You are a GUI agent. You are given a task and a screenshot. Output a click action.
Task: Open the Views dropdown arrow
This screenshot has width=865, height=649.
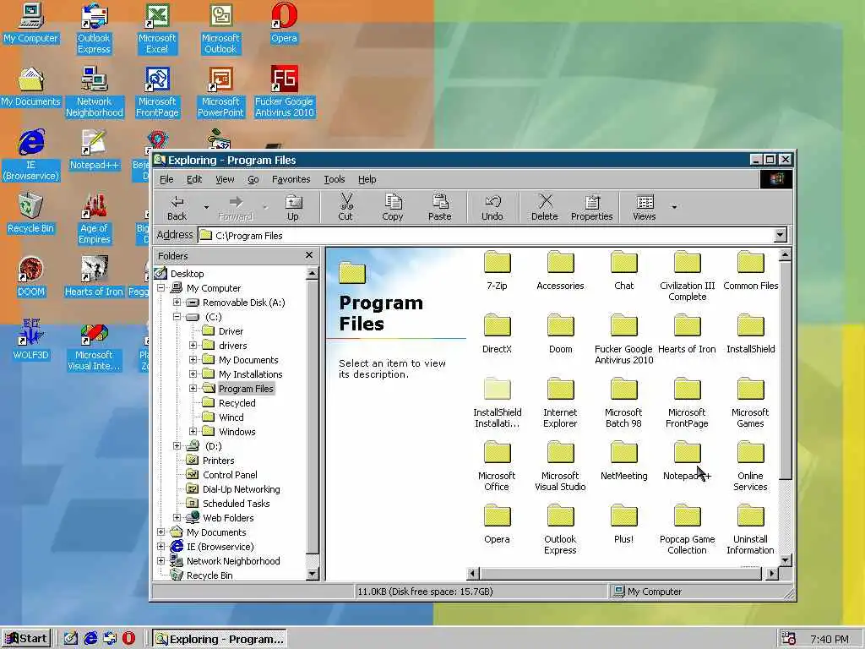point(674,208)
